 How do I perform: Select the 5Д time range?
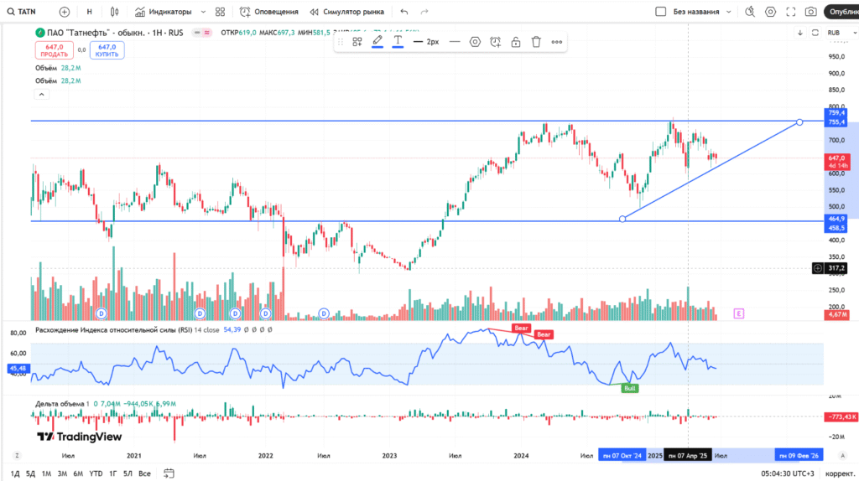(x=31, y=473)
